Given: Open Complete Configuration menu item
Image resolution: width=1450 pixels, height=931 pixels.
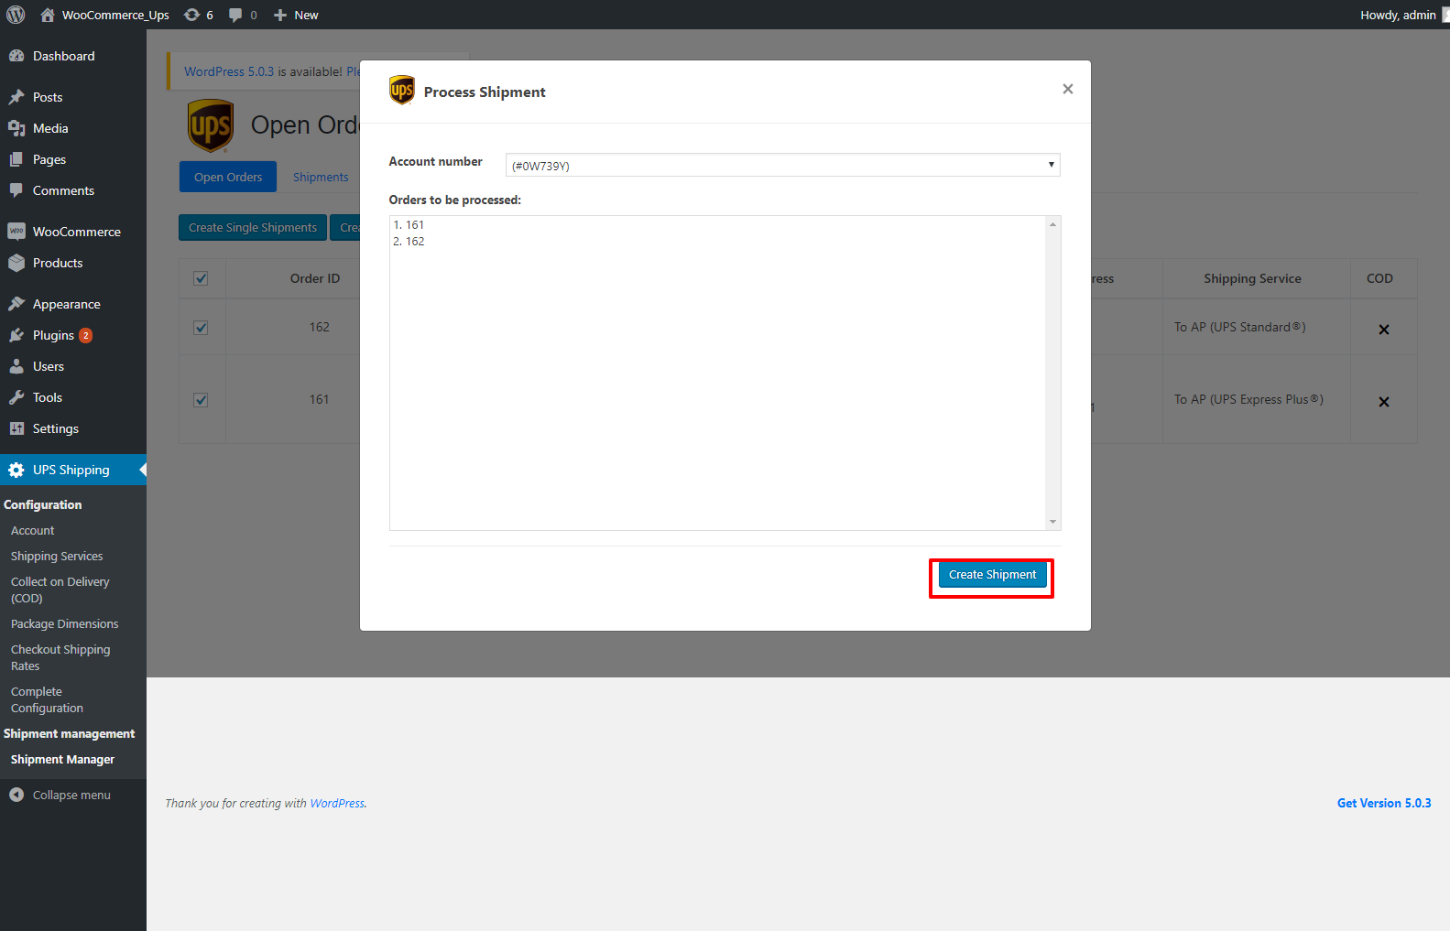Looking at the screenshot, I should (x=47, y=700).
